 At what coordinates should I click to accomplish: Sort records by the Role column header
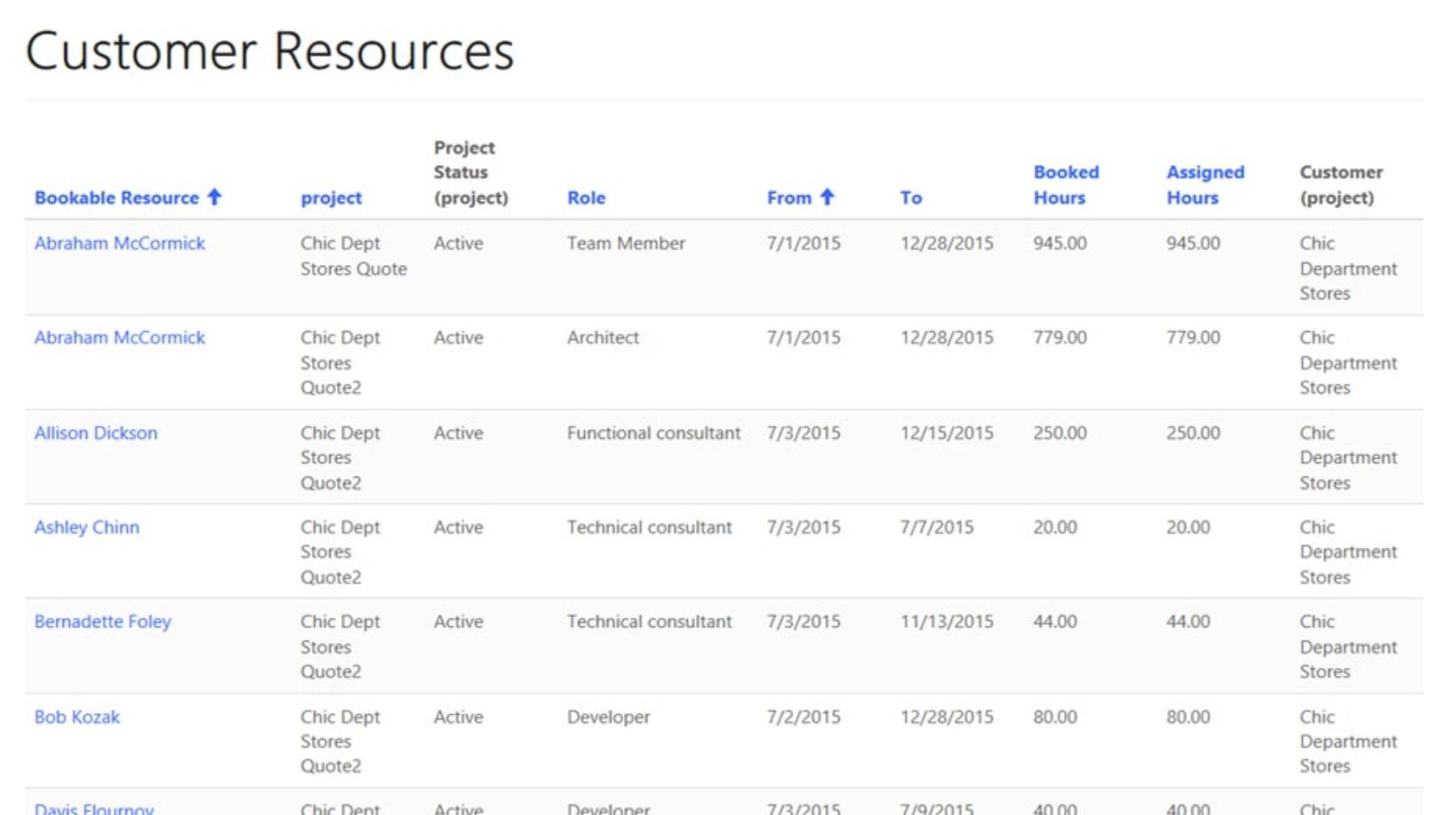coord(586,198)
